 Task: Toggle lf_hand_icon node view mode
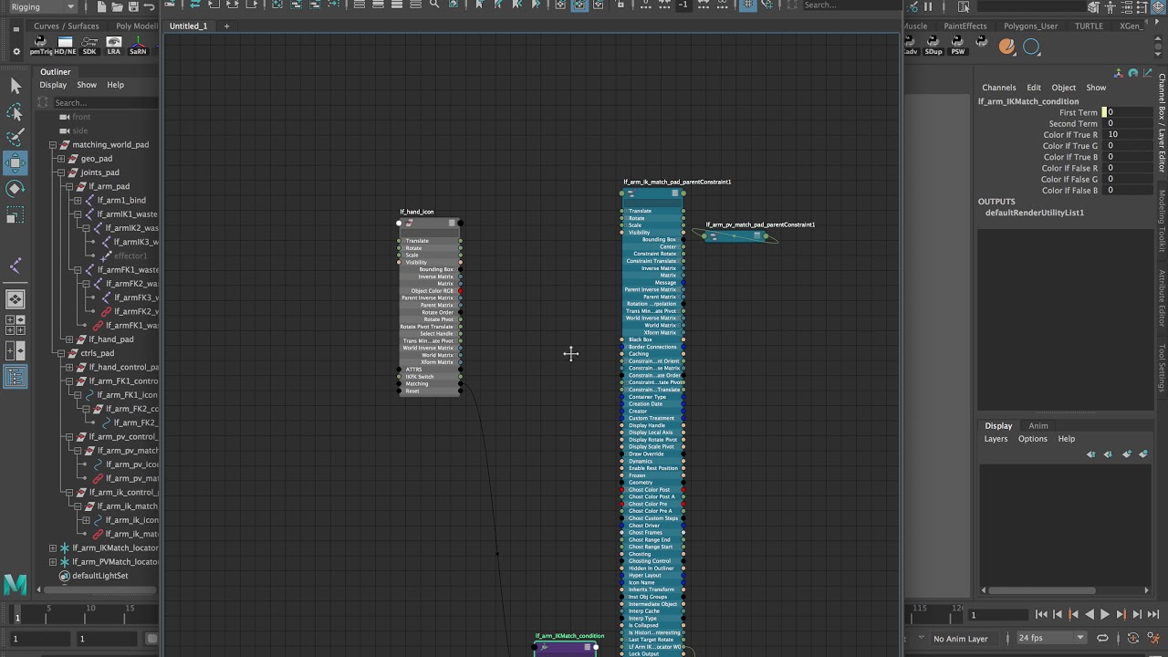click(451, 224)
